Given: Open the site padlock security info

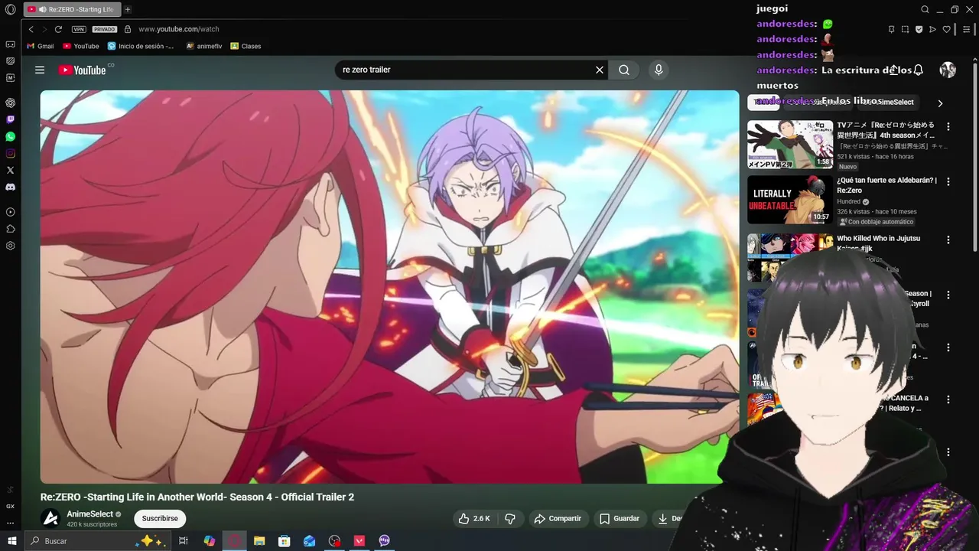Looking at the screenshot, I should pos(126,29).
